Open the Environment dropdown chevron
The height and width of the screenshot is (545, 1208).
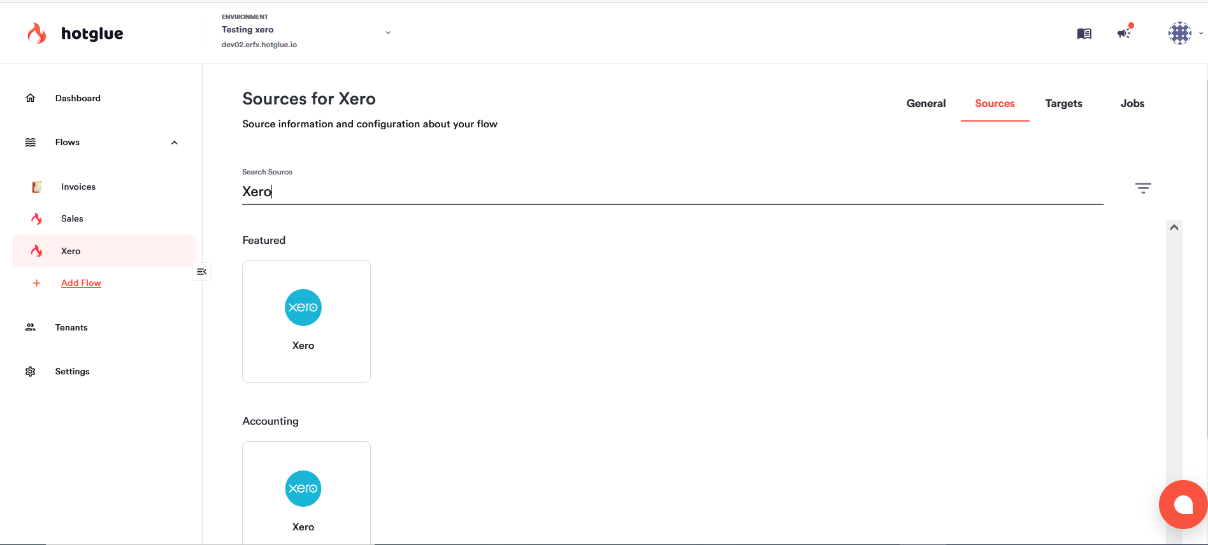[388, 32]
